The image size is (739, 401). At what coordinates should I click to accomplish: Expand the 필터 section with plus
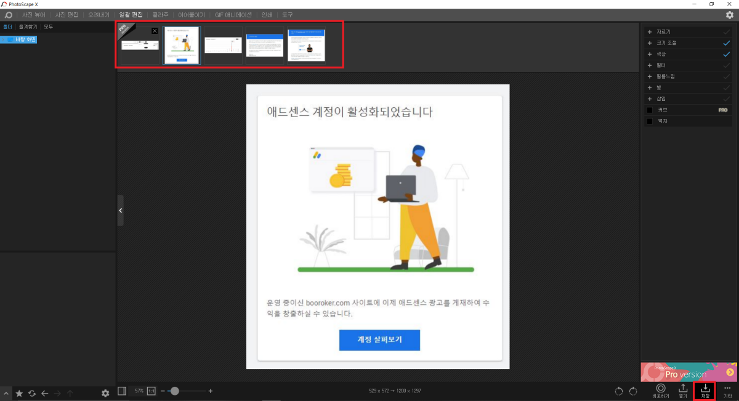coord(650,65)
